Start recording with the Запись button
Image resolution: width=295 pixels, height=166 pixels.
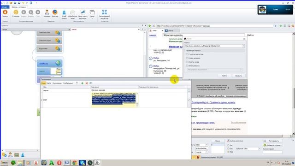click(x=5, y=13)
